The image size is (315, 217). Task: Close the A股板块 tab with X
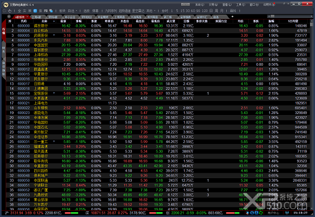point(27,16)
